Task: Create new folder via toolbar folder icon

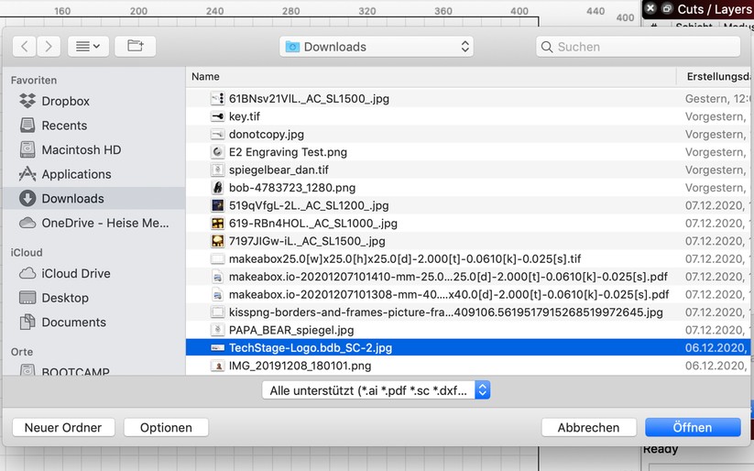Action: (x=136, y=46)
